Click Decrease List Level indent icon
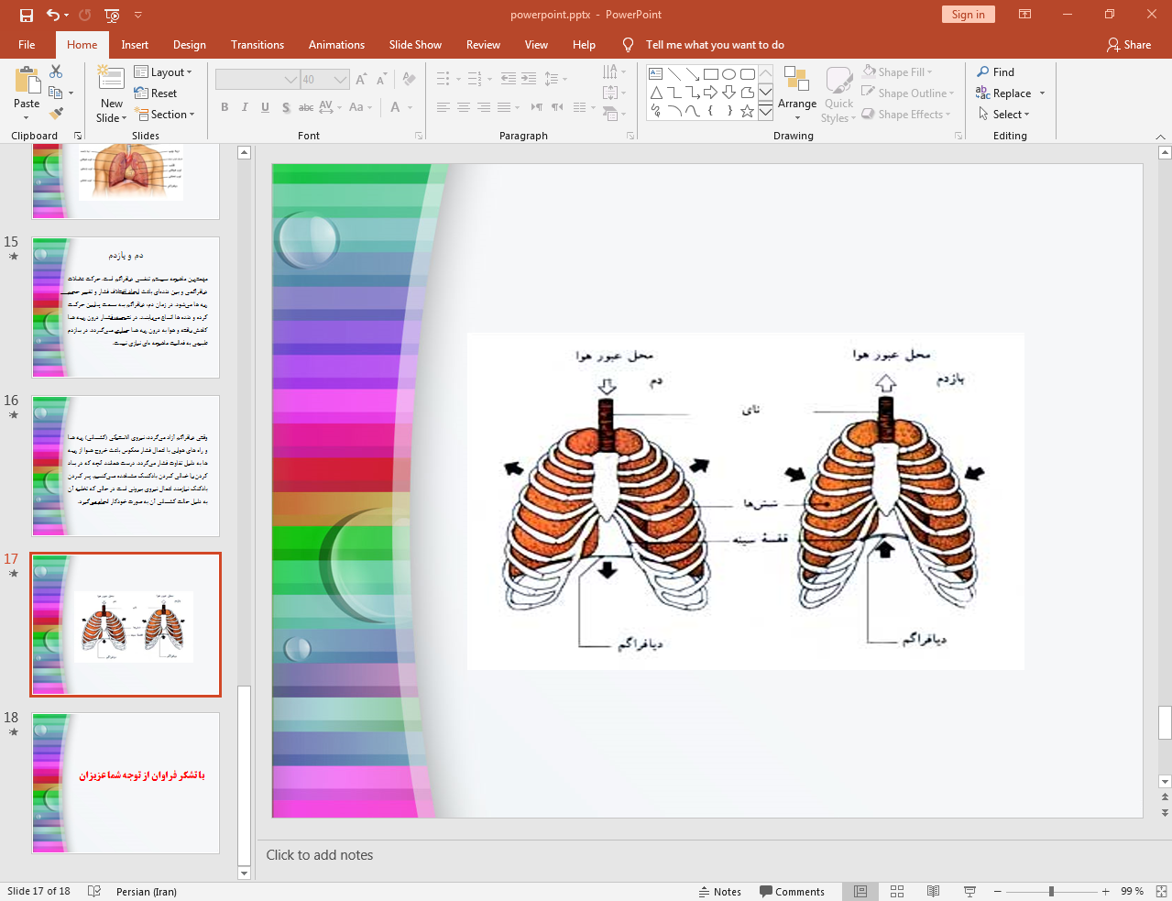 click(509, 79)
